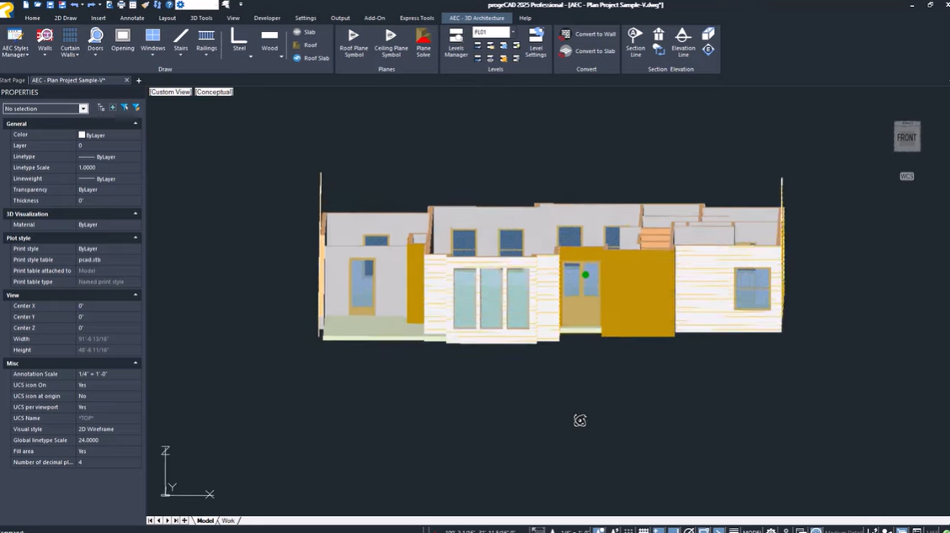Open the No selection dropdown
Screen dimensions: 950x533
(83, 109)
